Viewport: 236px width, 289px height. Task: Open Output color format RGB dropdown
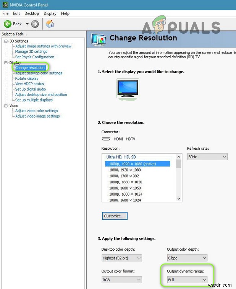tap(121, 280)
